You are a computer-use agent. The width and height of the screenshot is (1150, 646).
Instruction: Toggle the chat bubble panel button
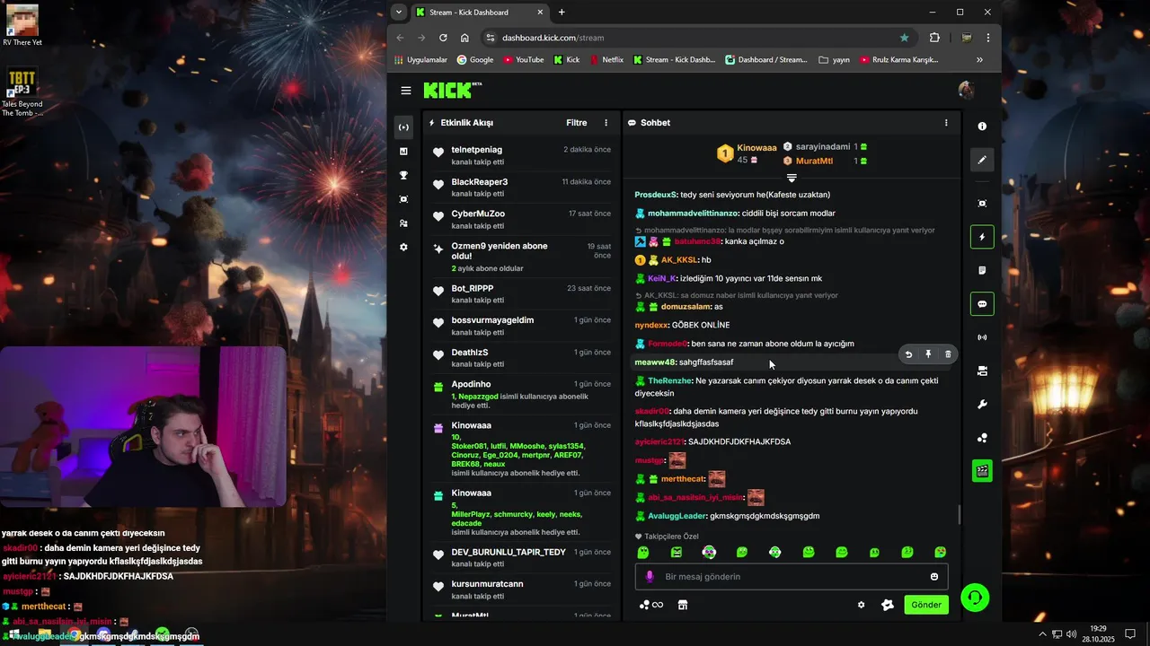tap(982, 304)
